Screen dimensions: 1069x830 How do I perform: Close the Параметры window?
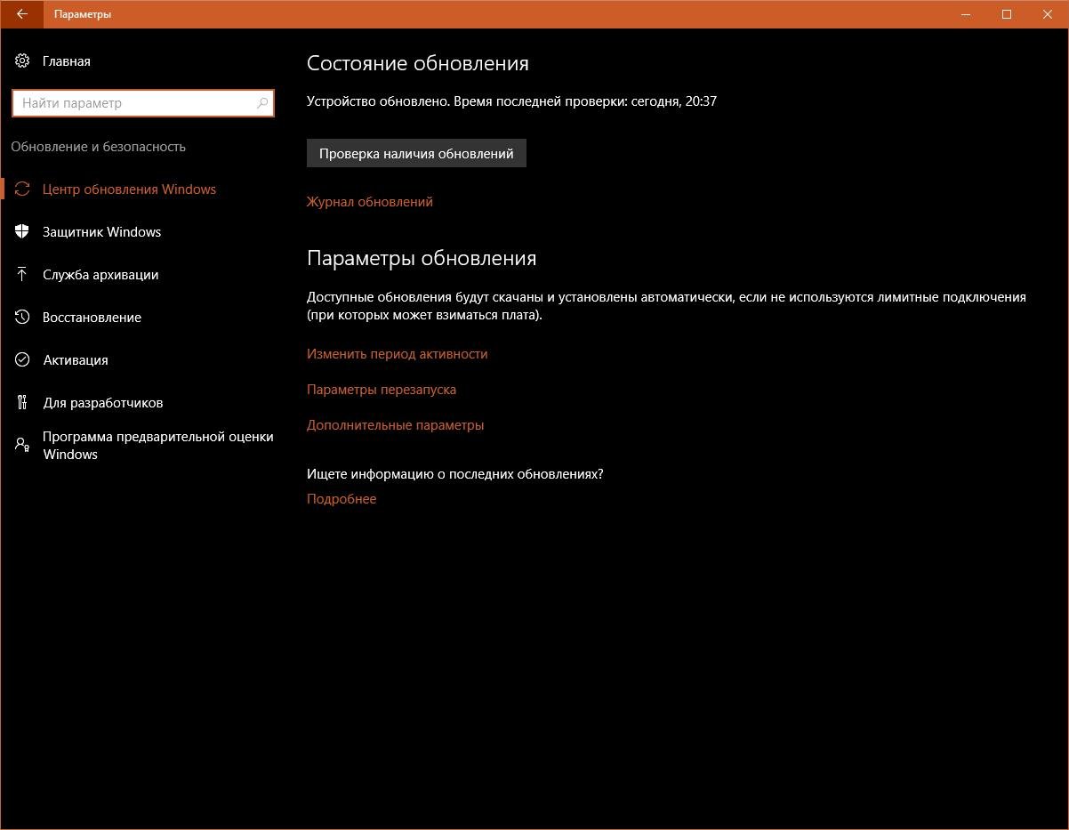tap(1048, 14)
